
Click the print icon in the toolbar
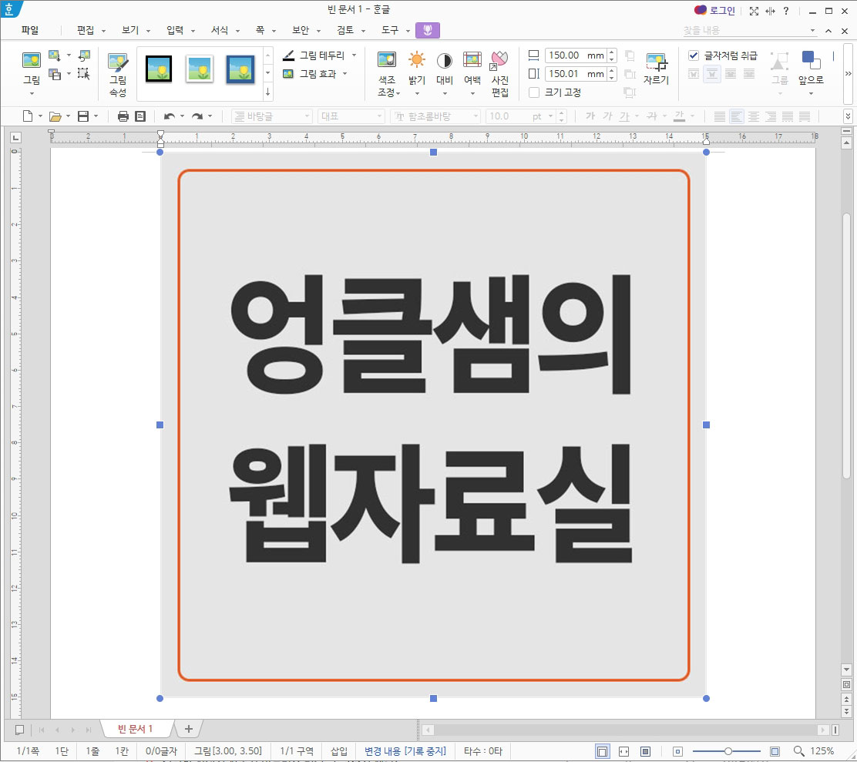(x=123, y=115)
